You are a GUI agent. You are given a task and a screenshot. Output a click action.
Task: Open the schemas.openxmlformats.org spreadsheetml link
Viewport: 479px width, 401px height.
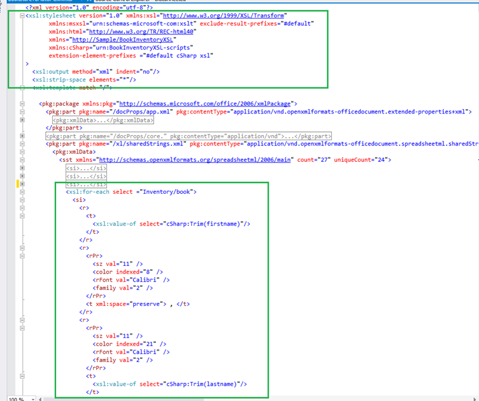(x=195, y=160)
